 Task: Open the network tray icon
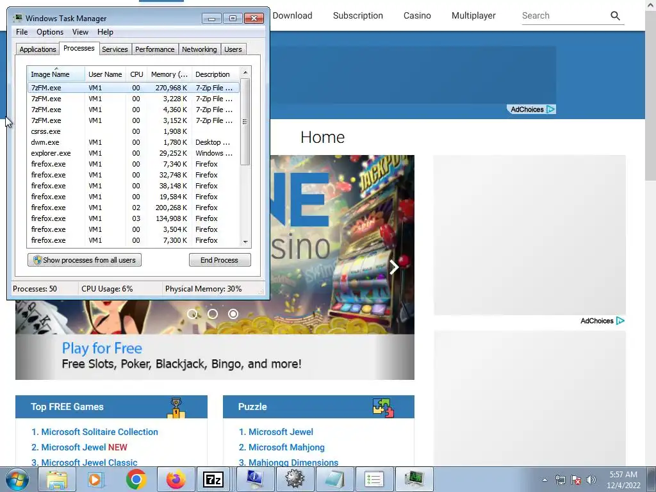pos(560,480)
